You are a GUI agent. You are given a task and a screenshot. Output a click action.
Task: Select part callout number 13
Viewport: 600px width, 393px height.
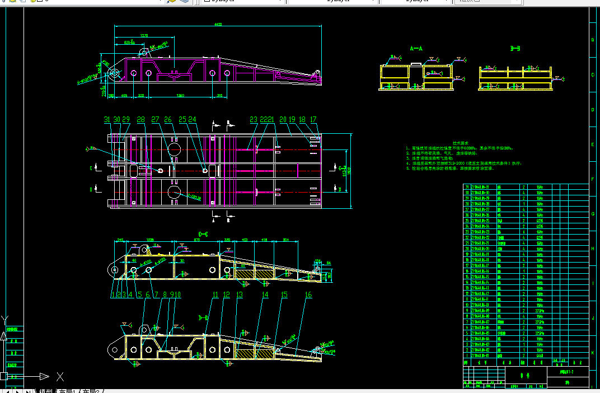pos(240,294)
